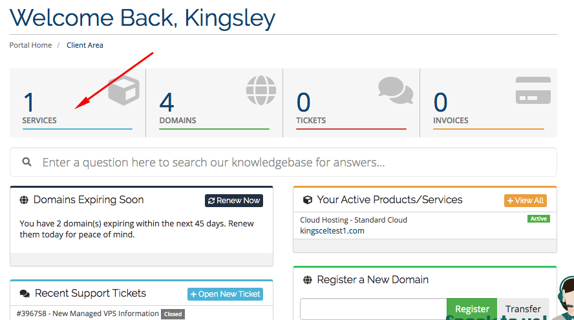Click the cube icon beside Your Active Products/Services

[x=308, y=200]
